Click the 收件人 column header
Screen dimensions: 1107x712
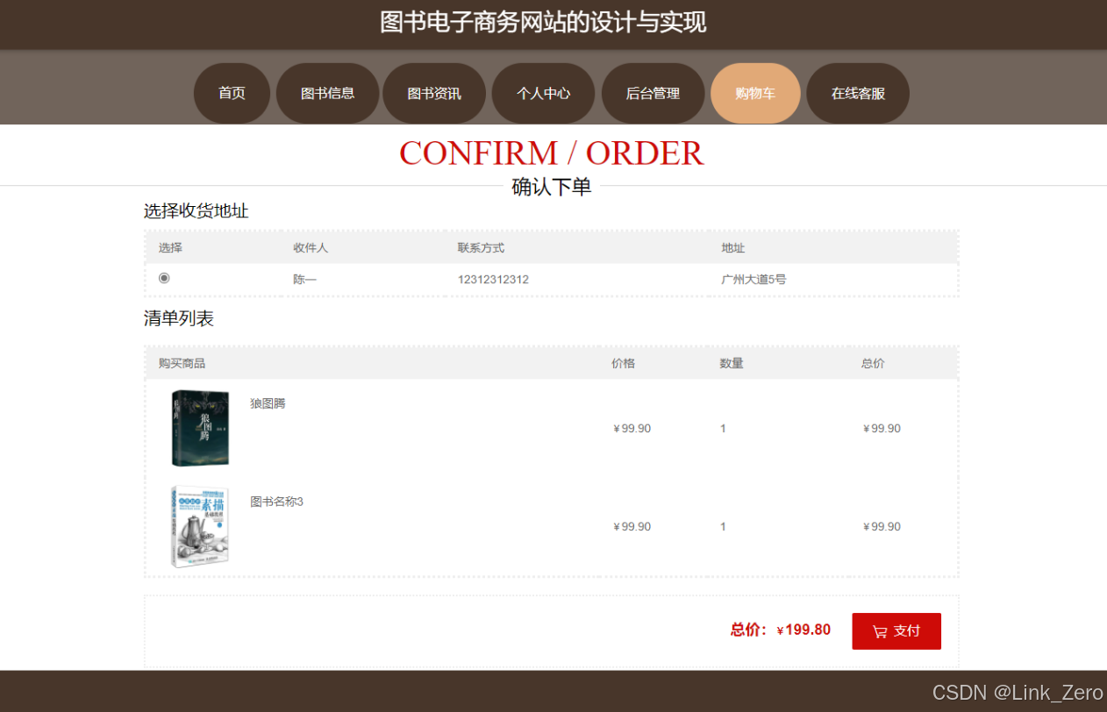pos(311,248)
